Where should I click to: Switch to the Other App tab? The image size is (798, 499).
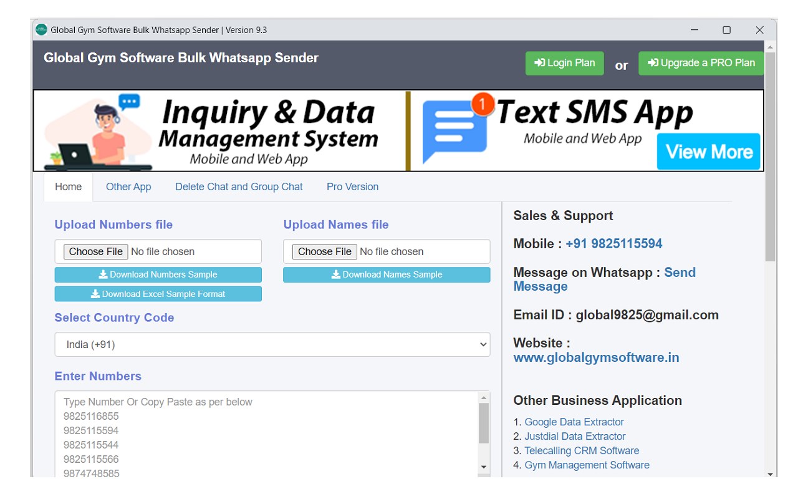coord(128,187)
